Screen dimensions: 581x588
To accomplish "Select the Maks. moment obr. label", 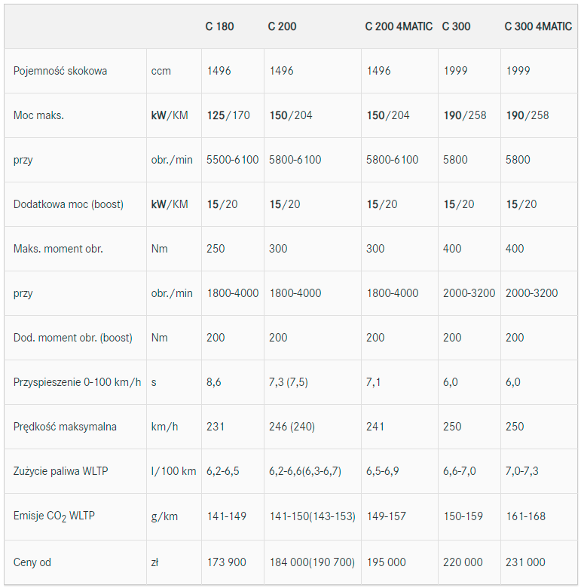I will pos(58,249).
